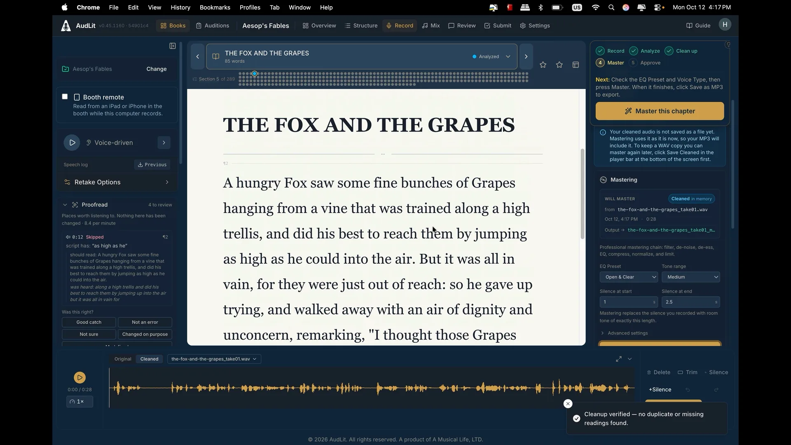The image size is (791, 445).
Task: Dismiss the cleanup verified notification
Action: coord(568,404)
